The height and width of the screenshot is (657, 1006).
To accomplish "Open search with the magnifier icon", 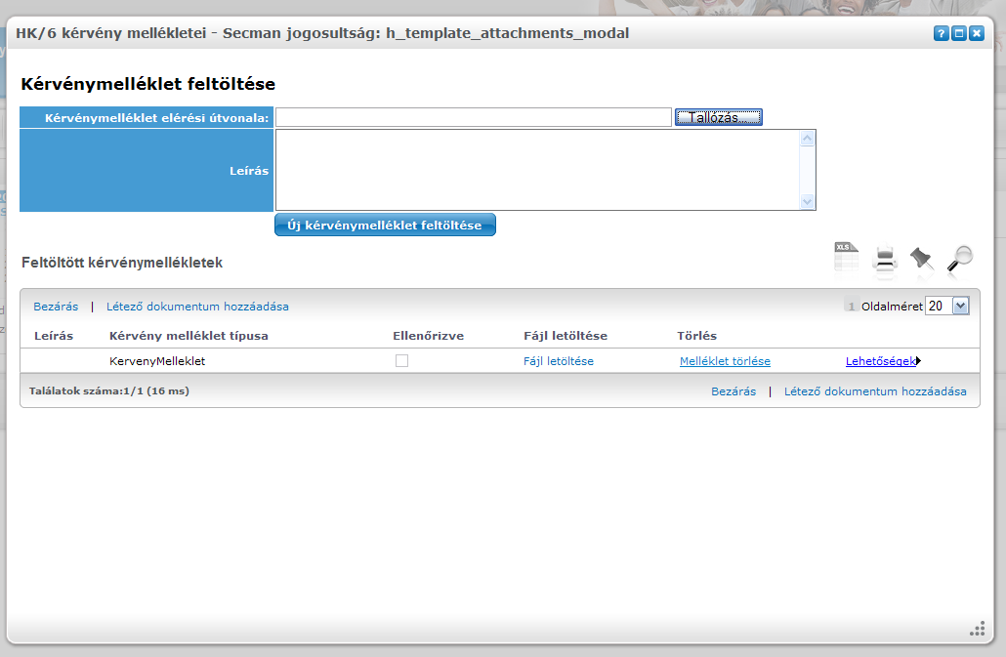I will click(960, 259).
